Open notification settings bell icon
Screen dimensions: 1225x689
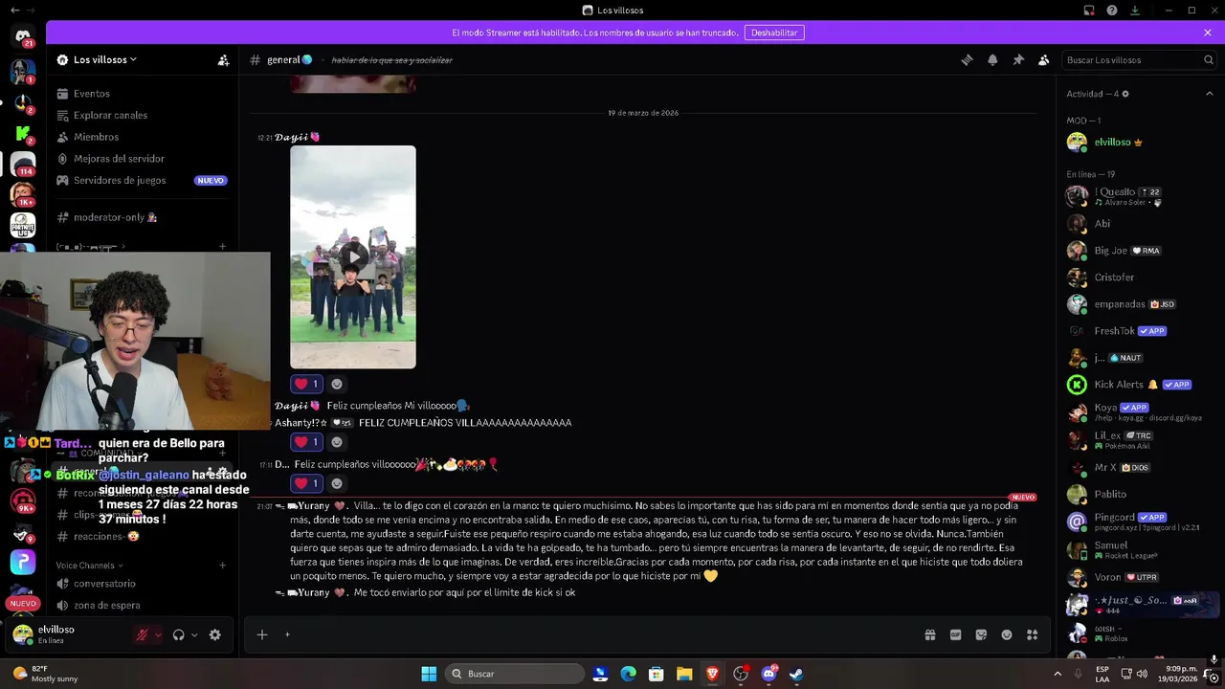point(992,59)
